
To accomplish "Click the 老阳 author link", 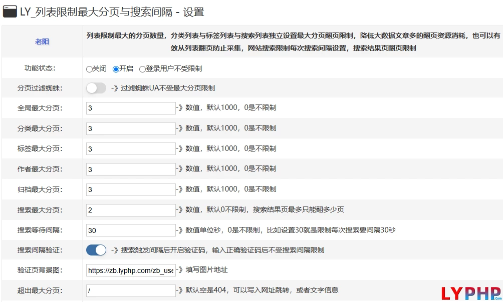I will (42, 41).
